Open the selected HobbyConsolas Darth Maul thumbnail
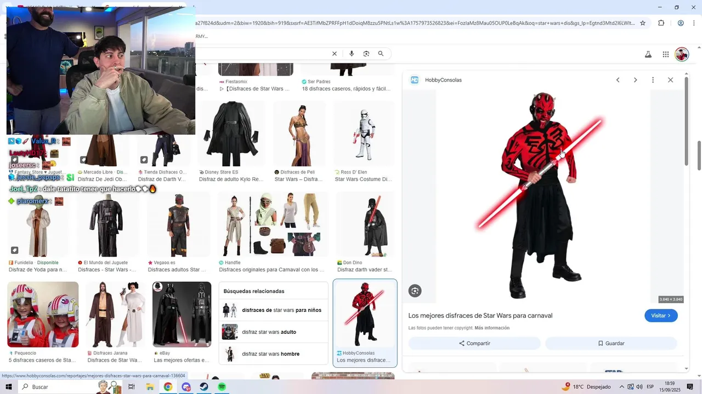The height and width of the screenshot is (394, 702). [365, 314]
